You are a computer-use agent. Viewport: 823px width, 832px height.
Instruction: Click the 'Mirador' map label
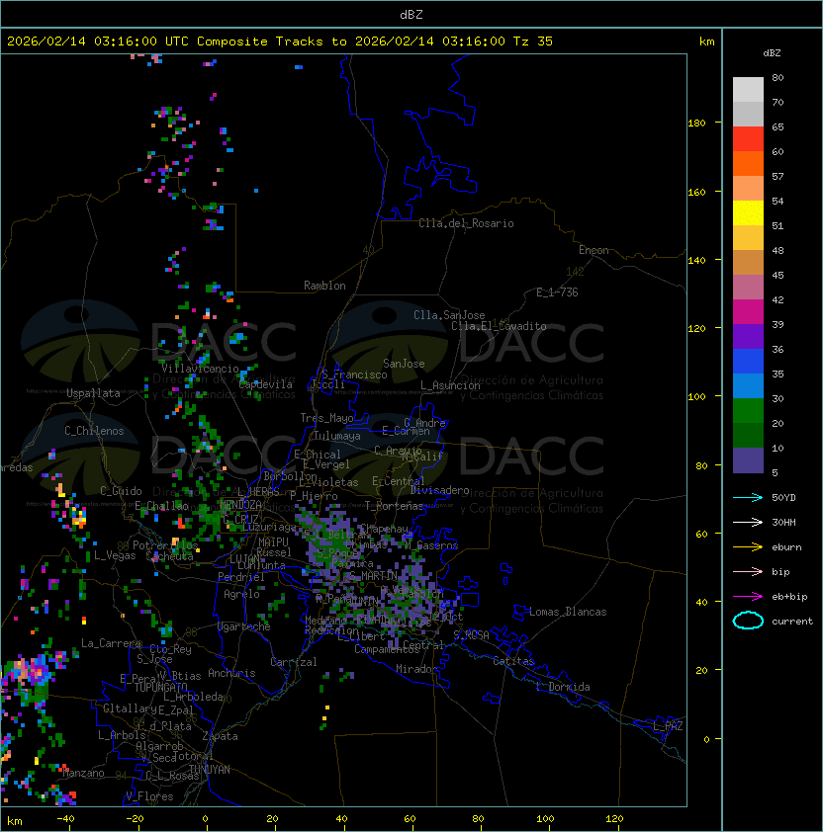[x=417, y=669]
